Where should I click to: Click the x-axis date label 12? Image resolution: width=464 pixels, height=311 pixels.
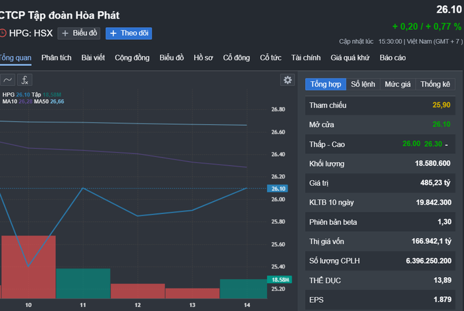click(138, 305)
